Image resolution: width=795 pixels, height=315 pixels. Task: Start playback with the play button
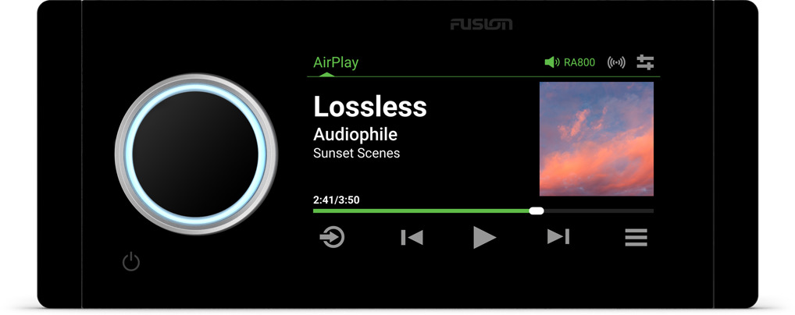click(x=484, y=237)
